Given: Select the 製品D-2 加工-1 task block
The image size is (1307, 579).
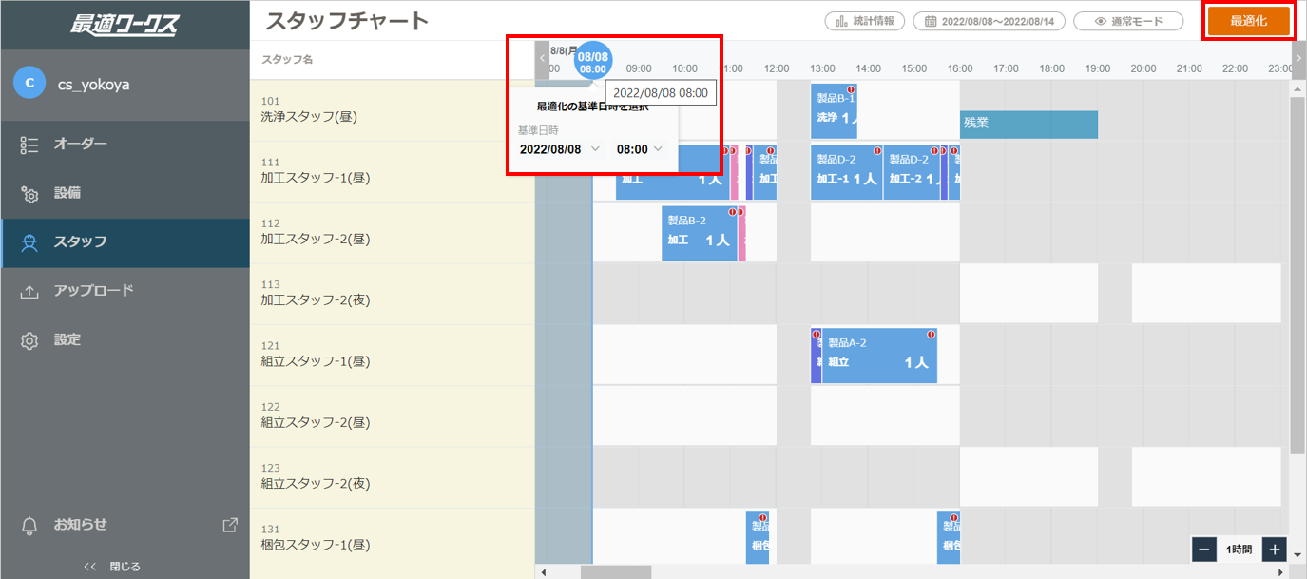Looking at the screenshot, I should click(x=847, y=172).
